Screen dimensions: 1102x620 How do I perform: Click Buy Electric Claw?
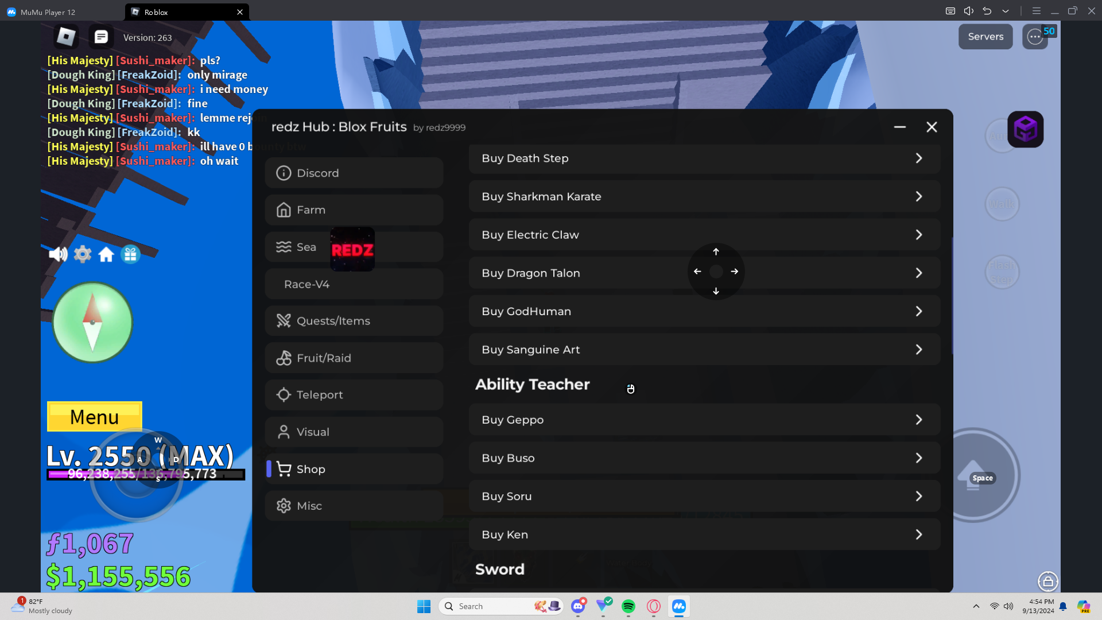tap(704, 235)
